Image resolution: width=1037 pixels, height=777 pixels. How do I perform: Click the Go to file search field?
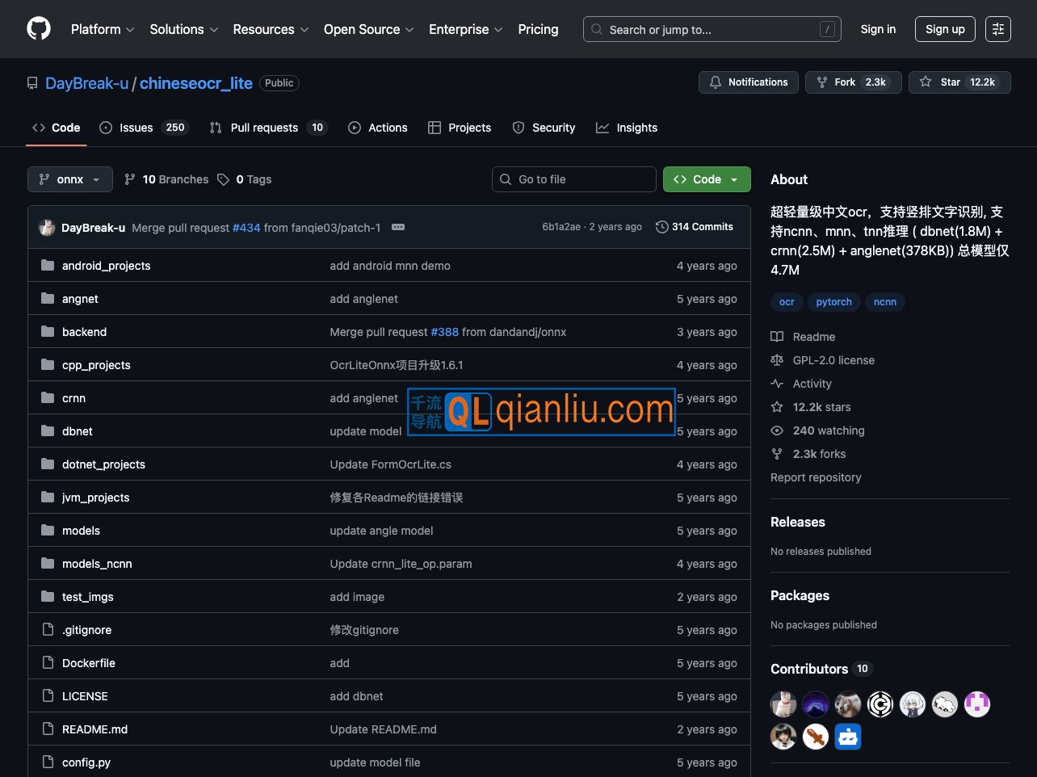point(573,179)
